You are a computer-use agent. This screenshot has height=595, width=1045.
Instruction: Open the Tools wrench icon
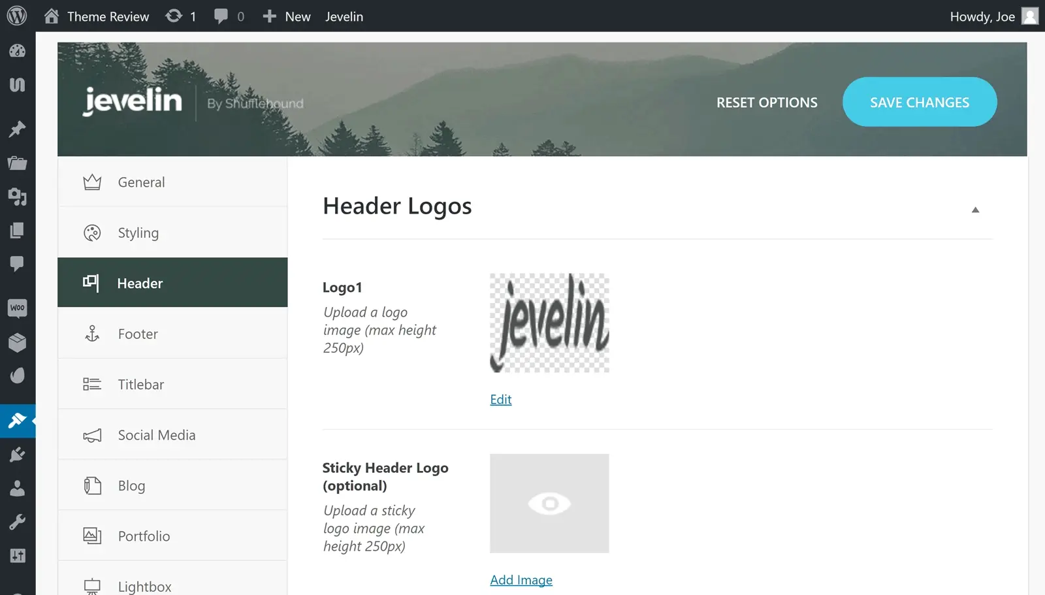(x=18, y=521)
